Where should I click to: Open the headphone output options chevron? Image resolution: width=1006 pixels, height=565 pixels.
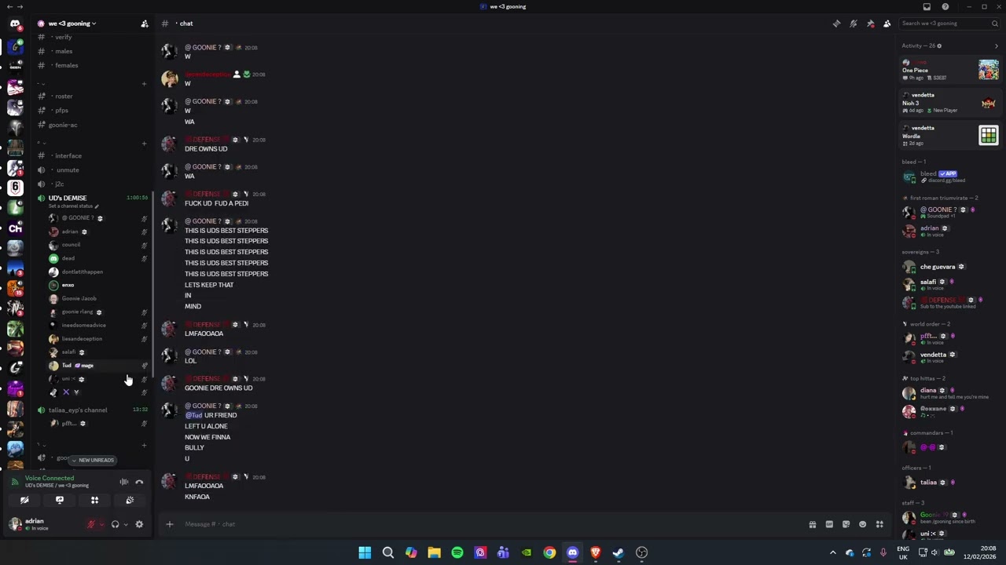(x=125, y=524)
